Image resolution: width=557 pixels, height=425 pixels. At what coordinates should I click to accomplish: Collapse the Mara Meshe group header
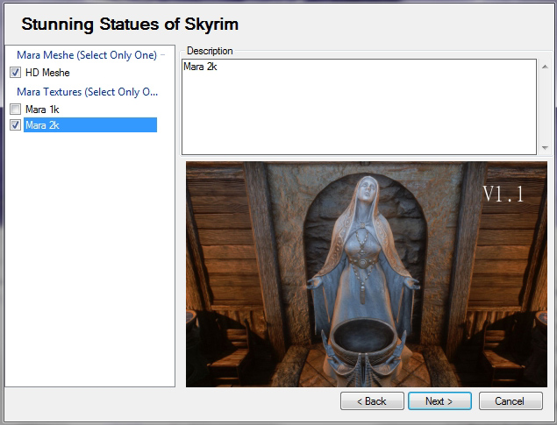(x=87, y=55)
